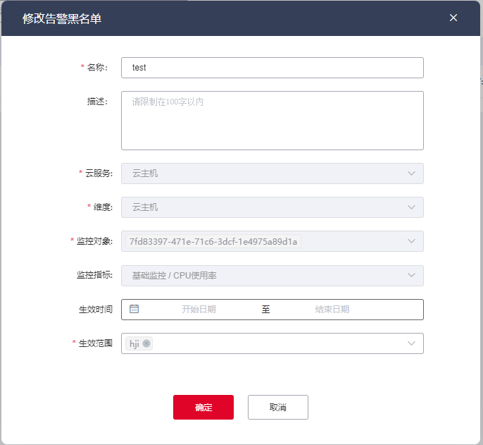The height and width of the screenshot is (445, 483).
Task: Click the 修改告警黑名单 dialog title
Action: tap(62, 18)
